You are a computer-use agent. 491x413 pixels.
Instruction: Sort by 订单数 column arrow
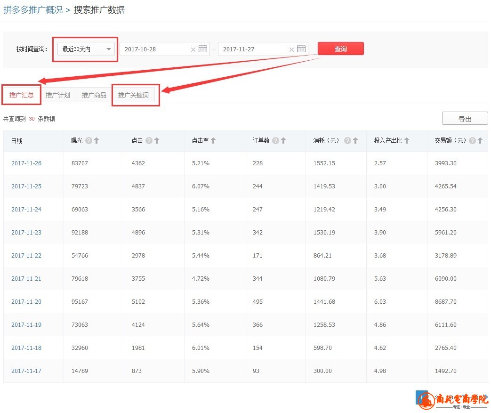click(x=283, y=141)
